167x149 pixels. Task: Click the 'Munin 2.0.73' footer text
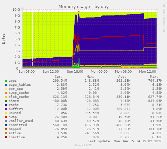(83, 145)
